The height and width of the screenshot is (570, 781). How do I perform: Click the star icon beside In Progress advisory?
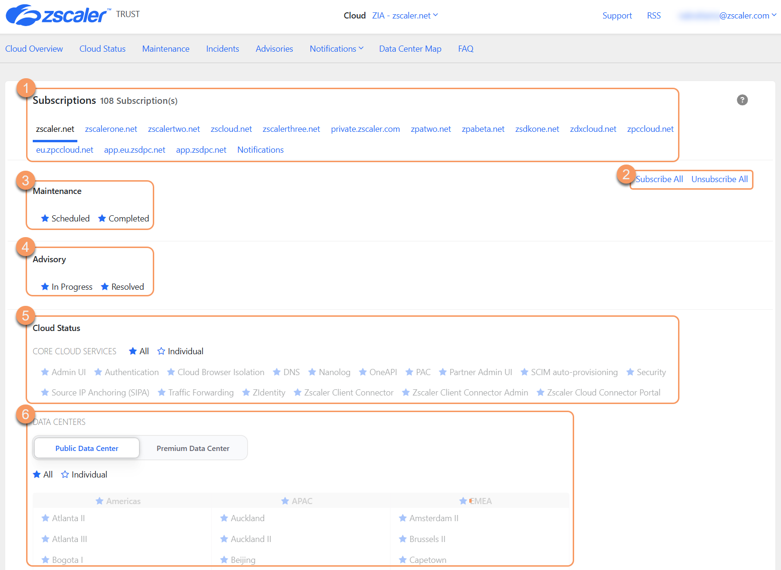pyautogui.click(x=45, y=287)
